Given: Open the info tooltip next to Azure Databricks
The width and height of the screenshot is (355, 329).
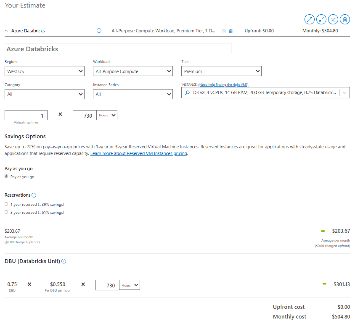Looking at the screenshot, I should [98, 30].
